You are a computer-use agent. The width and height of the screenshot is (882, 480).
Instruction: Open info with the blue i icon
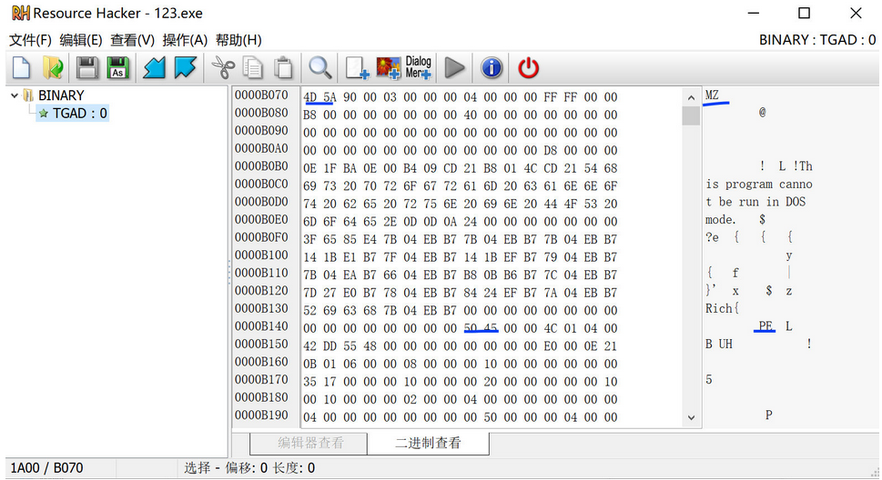[x=492, y=68]
